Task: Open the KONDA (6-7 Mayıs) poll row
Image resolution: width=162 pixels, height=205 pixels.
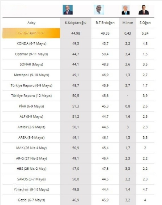Action: click(78, 43)
